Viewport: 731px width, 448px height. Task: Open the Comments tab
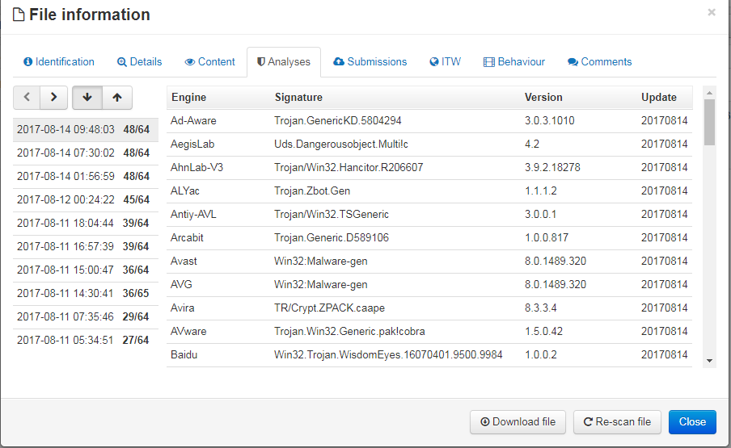[599, 61]
